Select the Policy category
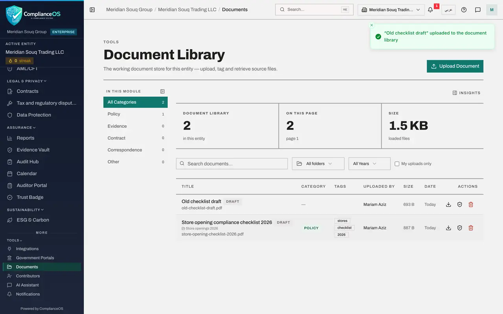The width and height of the screenshot is (503, 314). click(136, 114)
